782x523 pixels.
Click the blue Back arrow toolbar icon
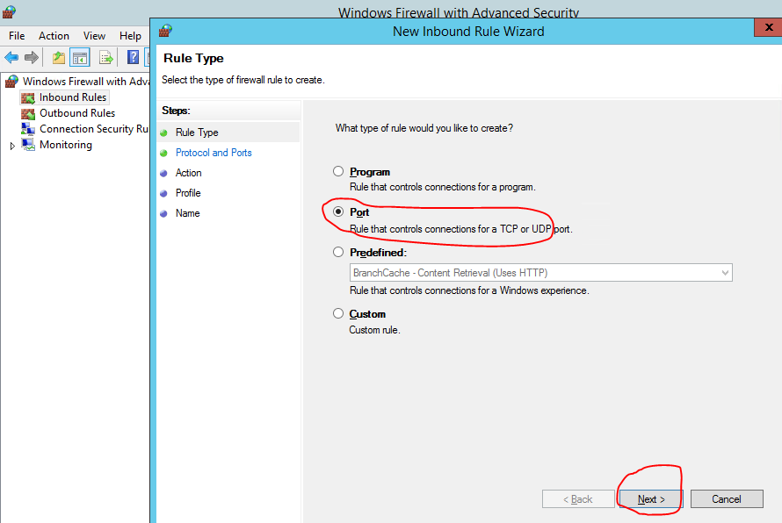tap(11, 58)
